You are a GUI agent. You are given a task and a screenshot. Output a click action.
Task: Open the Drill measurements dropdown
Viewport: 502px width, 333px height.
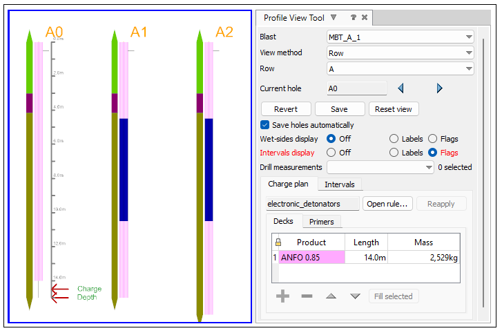click(380, 167)
